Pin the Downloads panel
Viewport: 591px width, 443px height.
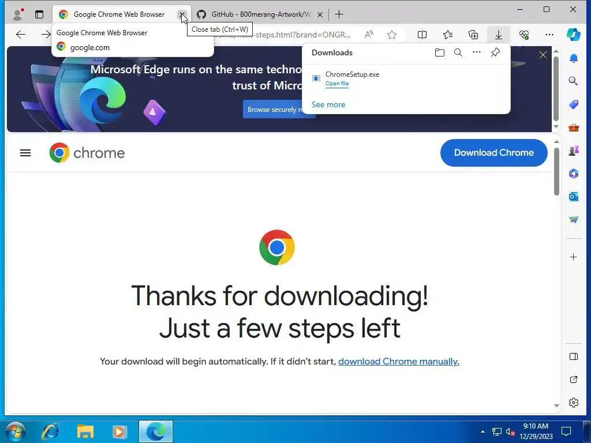coord(495,52)
